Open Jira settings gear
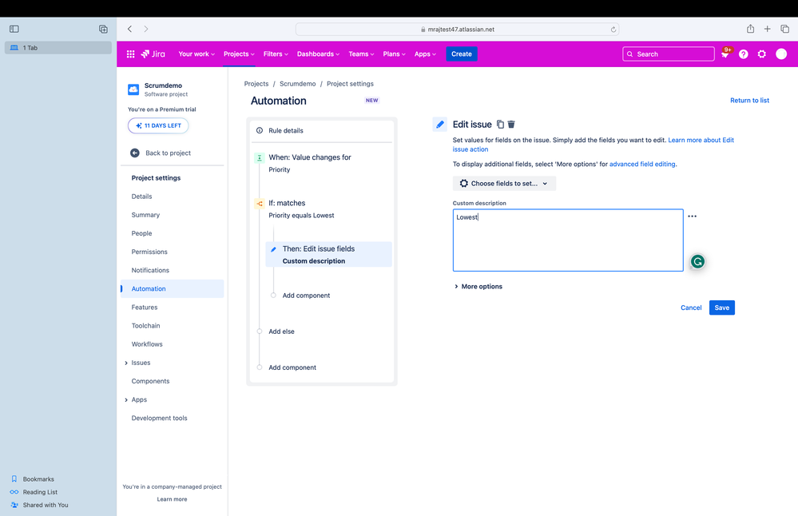 click(762, 54)
